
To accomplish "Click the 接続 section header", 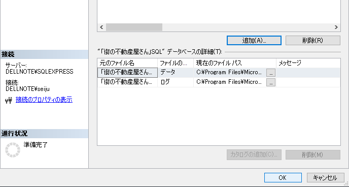I will tap(44, 54).
